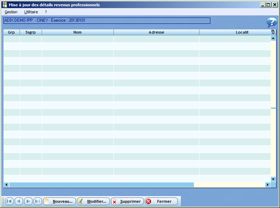Viewport: 280px width, 208px height.
Task: Click the Adresse column header
Action: click(x=156, y=32)
